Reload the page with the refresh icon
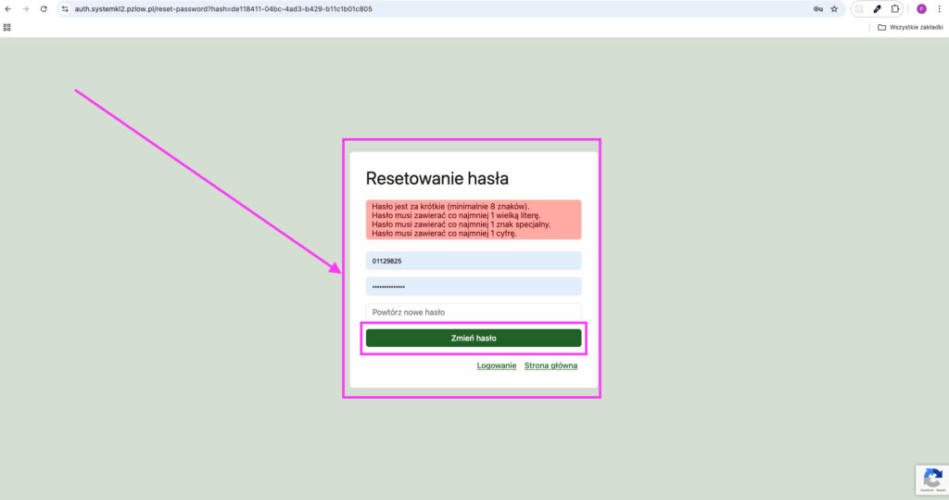Viewport: 949px width, 500px height. click(43, 8)
